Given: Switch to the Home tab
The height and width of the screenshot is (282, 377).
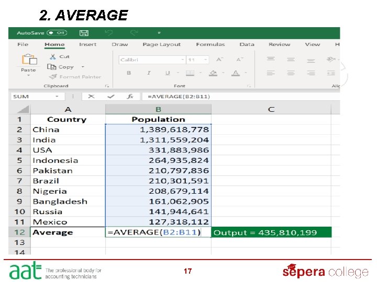Looking at the screenshot, I should pyautogui.click(x=54, y=44).
